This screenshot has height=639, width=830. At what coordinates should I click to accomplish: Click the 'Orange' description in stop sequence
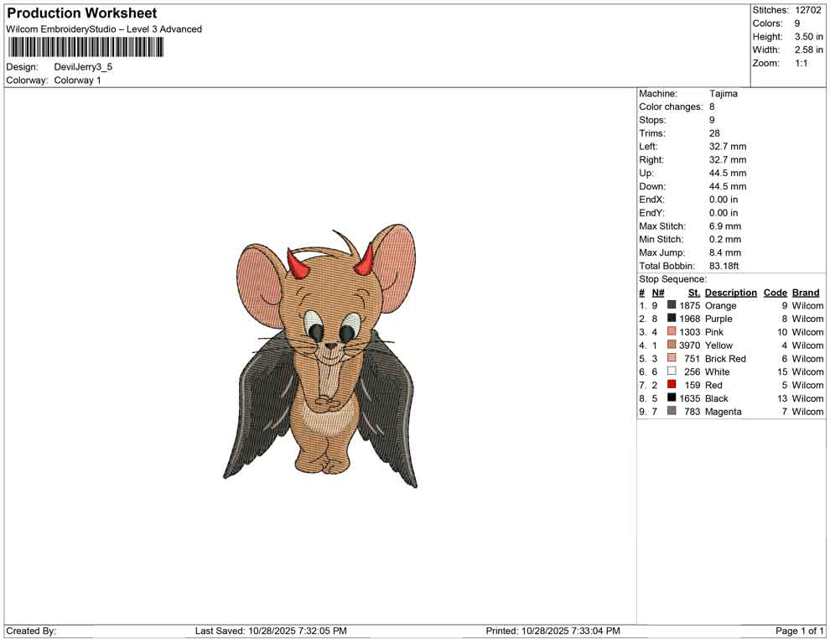pyautogui.click(x=720, y=305)
